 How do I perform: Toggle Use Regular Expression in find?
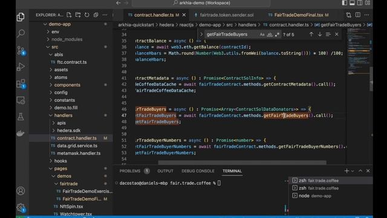tap(277, 35)
